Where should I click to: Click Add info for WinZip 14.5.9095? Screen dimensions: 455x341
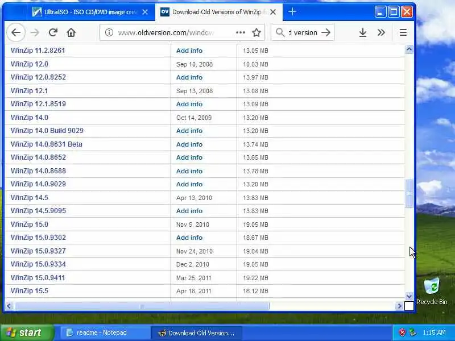[189, 210]
